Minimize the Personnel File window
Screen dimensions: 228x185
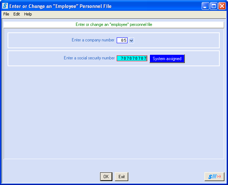coord(205,6)
